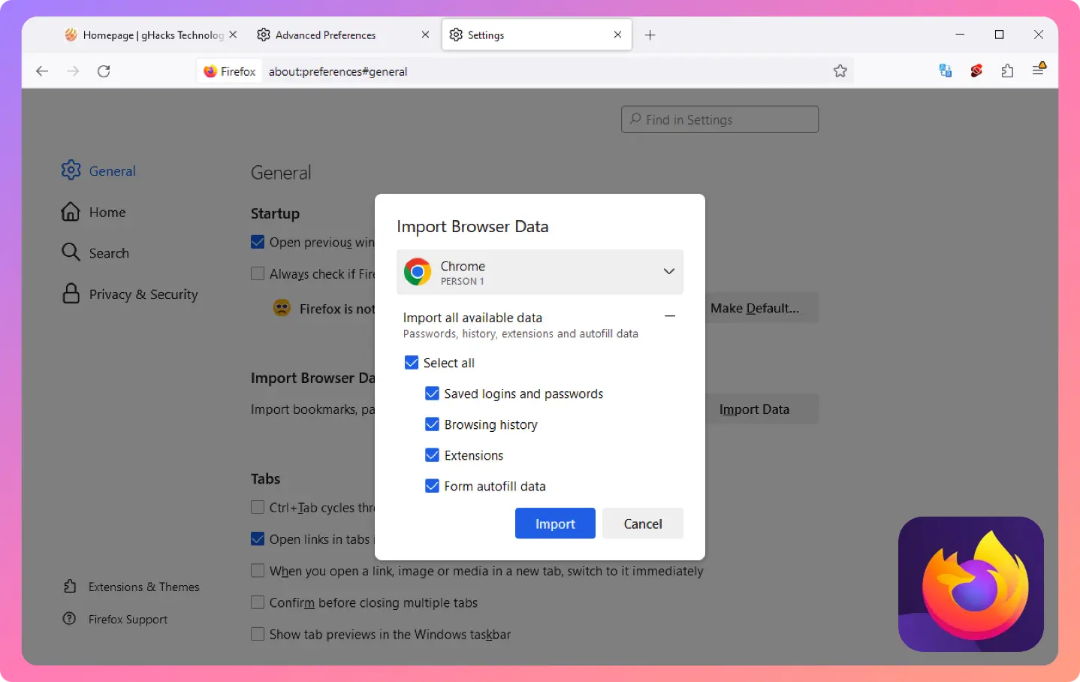The width and height of the screenshot is (1080, 682).
Task: Disable Form autofill data import
Action: pyautogui.click(x=432, y=486)
